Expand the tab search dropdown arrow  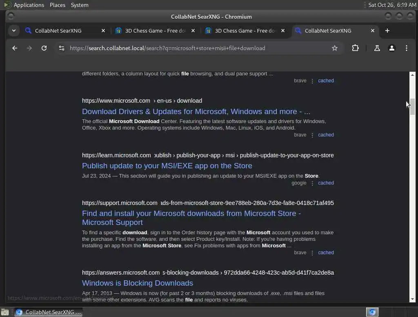coord(14,31)
